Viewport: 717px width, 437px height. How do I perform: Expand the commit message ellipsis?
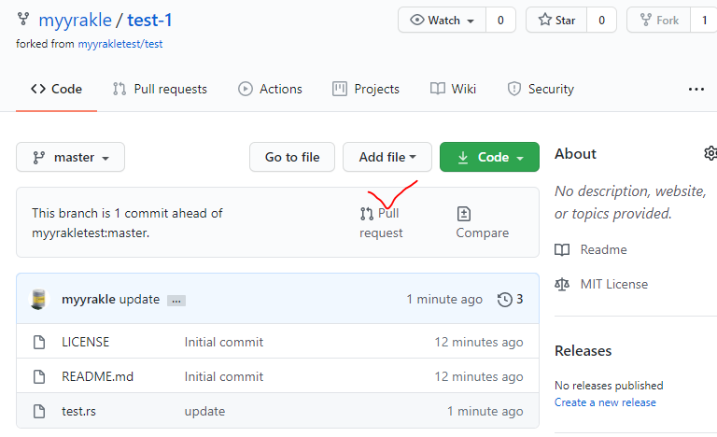click(x=176, y=301)
